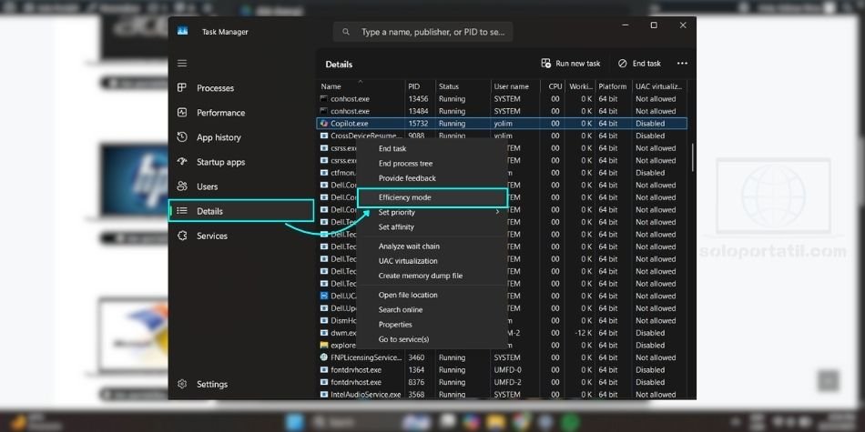This screenshot has height=432, width=865.
Task: Sort by the Name column header
Action: (361, 86)
